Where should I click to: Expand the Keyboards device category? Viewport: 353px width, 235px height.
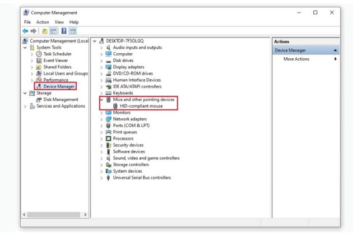point(101,93)
